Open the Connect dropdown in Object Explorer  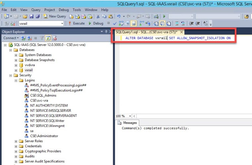pos(11,38)
